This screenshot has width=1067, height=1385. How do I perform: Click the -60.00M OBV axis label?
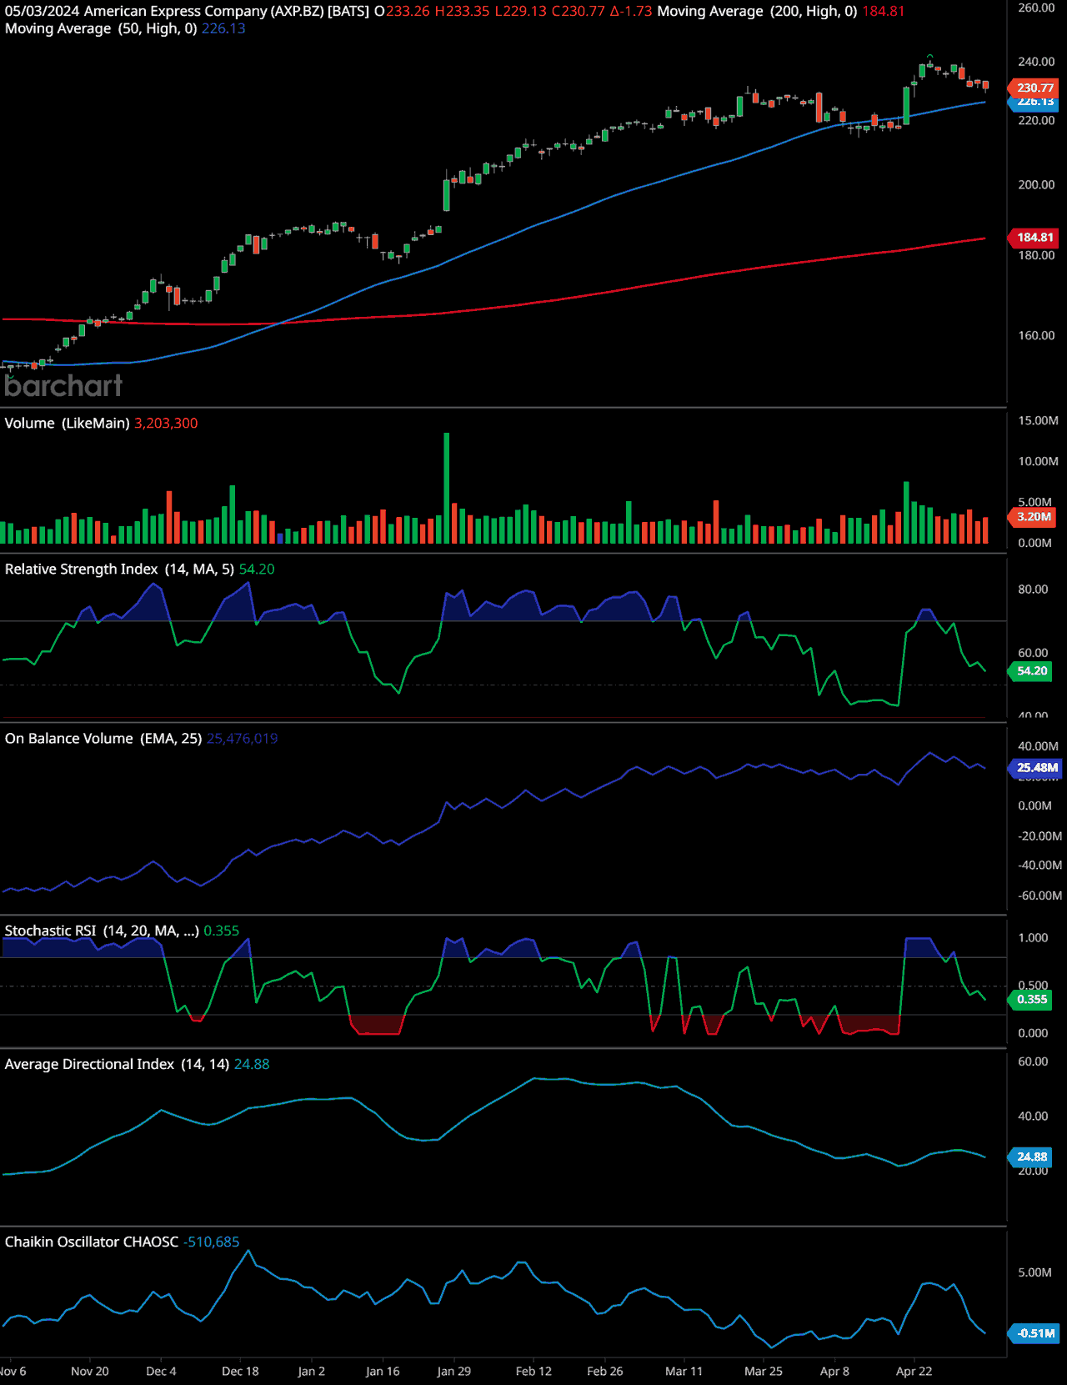pos(1039,896)
